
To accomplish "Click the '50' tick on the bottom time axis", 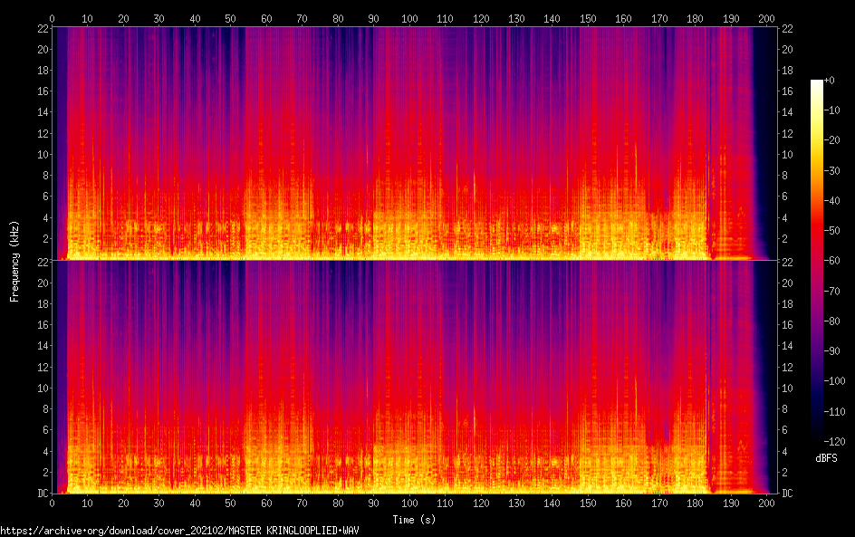I will 231,503.
